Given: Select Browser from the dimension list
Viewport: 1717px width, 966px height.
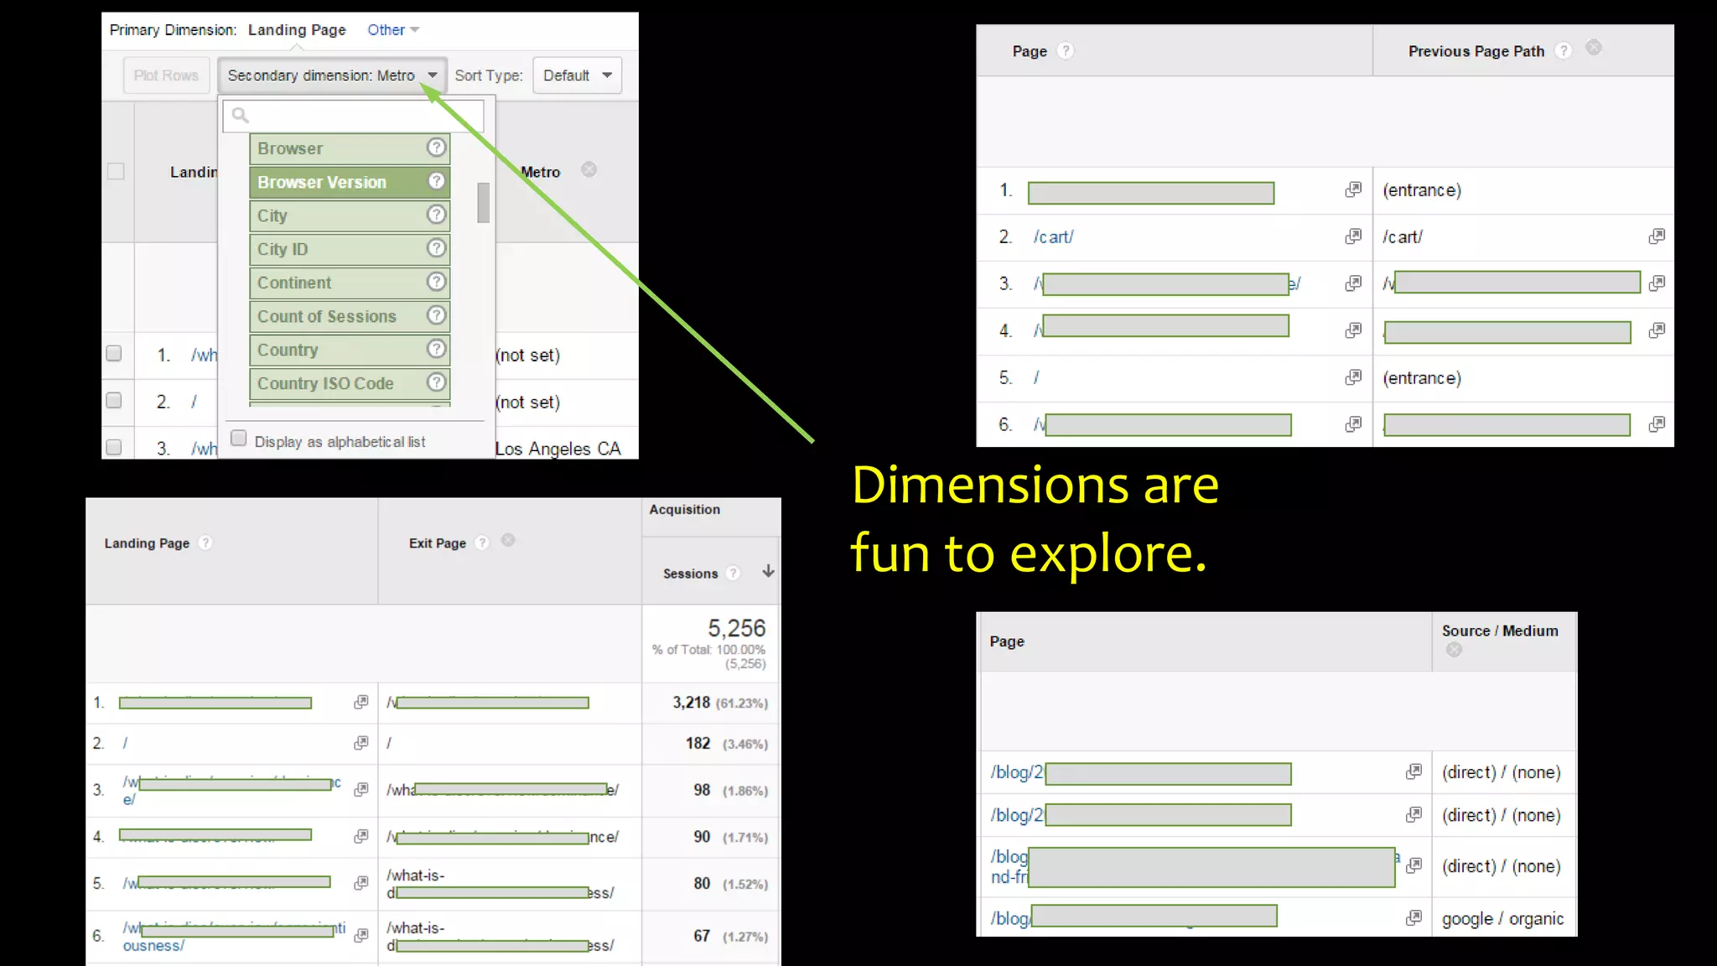Looking at the screenshot, I should point(350,148).
